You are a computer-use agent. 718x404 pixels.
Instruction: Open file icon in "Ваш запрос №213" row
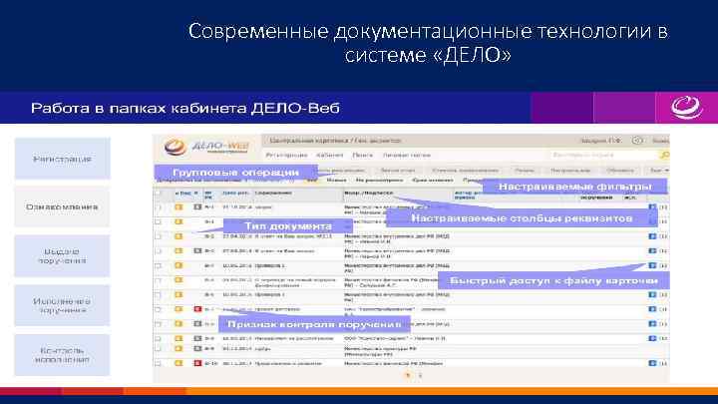(652, 236)
